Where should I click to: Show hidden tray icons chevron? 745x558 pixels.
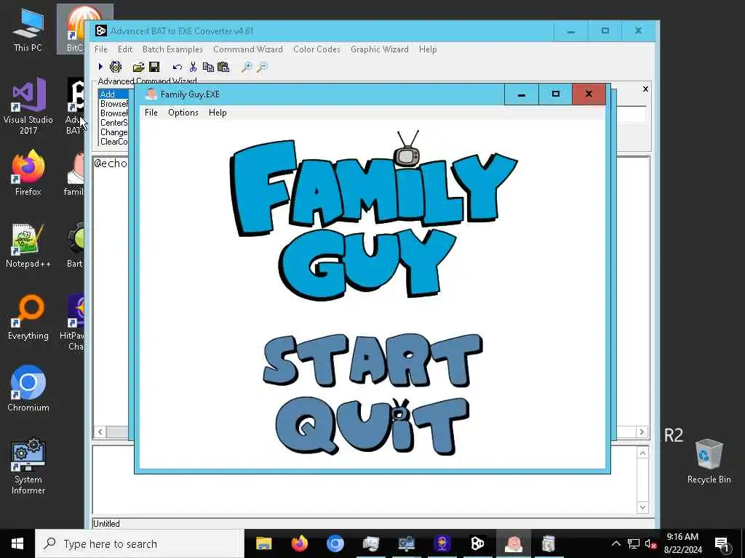[615, 543]
